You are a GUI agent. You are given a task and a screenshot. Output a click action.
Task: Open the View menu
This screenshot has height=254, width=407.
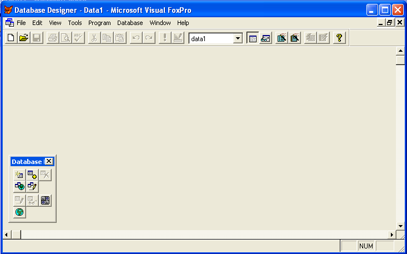[55, 23]
